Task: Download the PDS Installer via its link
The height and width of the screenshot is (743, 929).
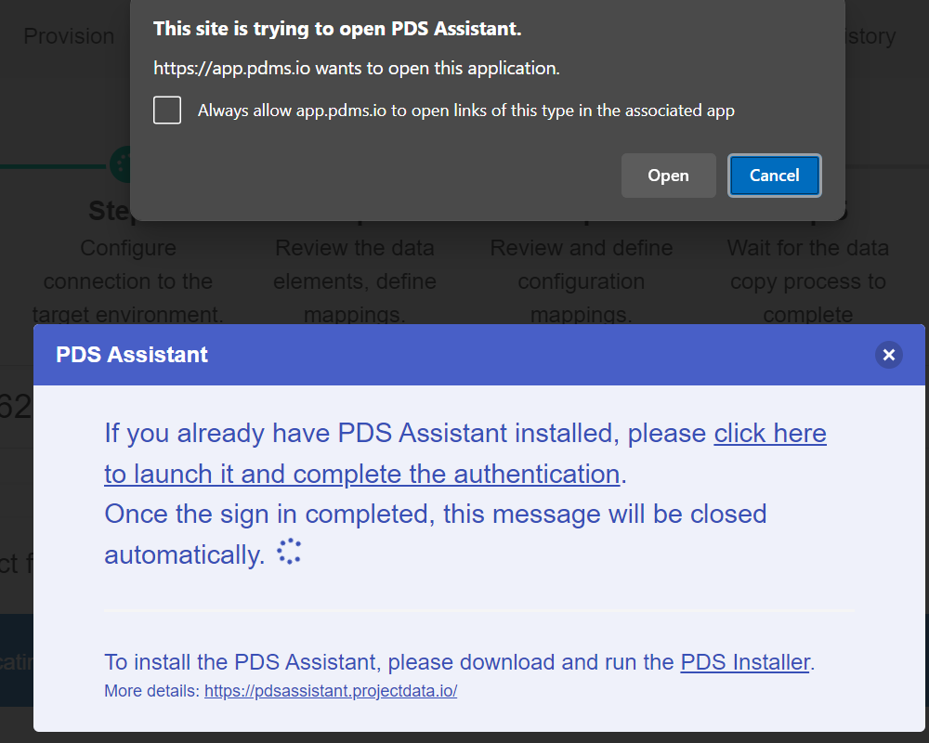Action: (744, 662)
